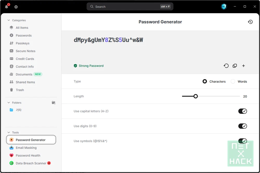Open password generator history icon
The height and width of the screenshot is (173, 260).
click(250, 22)
